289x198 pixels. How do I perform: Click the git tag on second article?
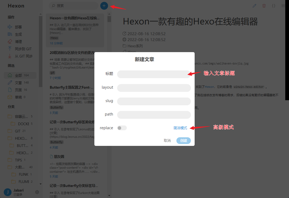(53, 73)
